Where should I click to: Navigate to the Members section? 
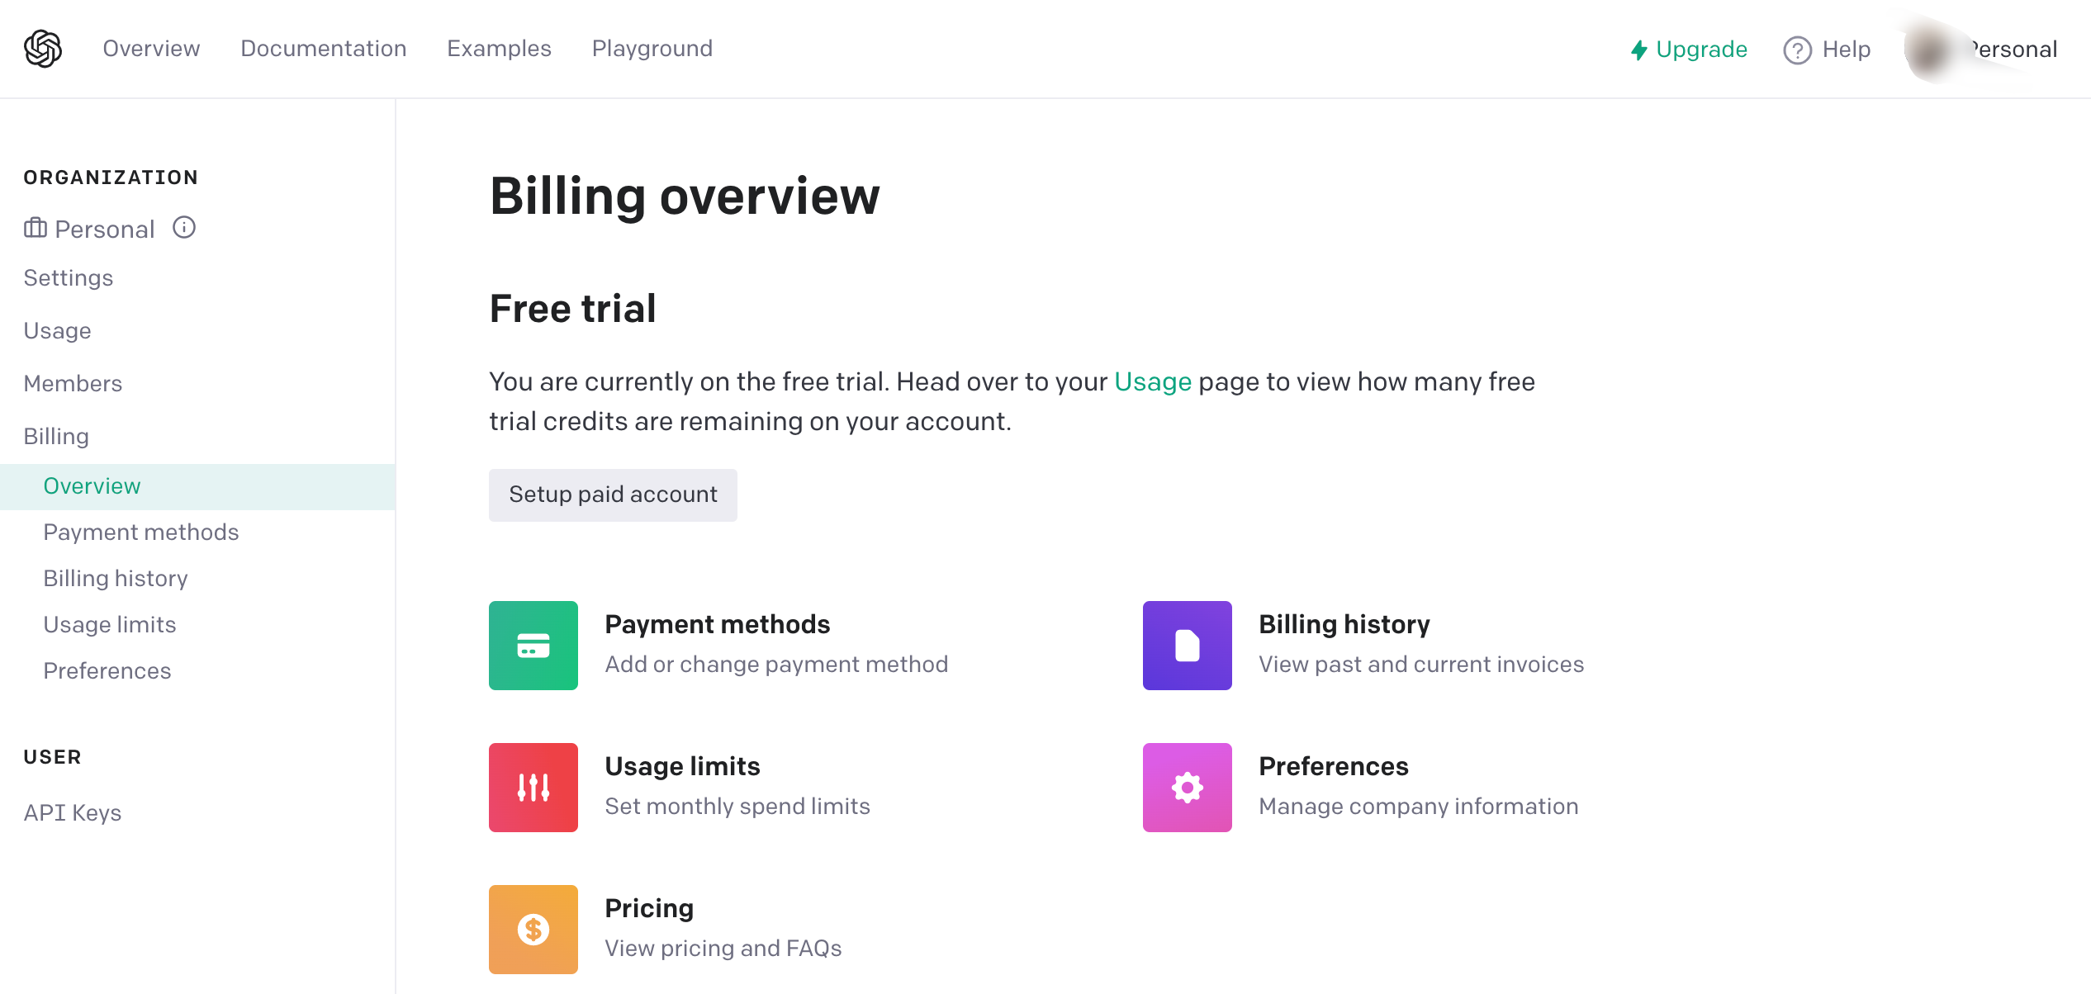pos(72,382)
